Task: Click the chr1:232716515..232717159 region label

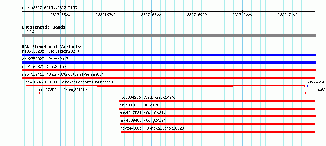Action: 49,8
